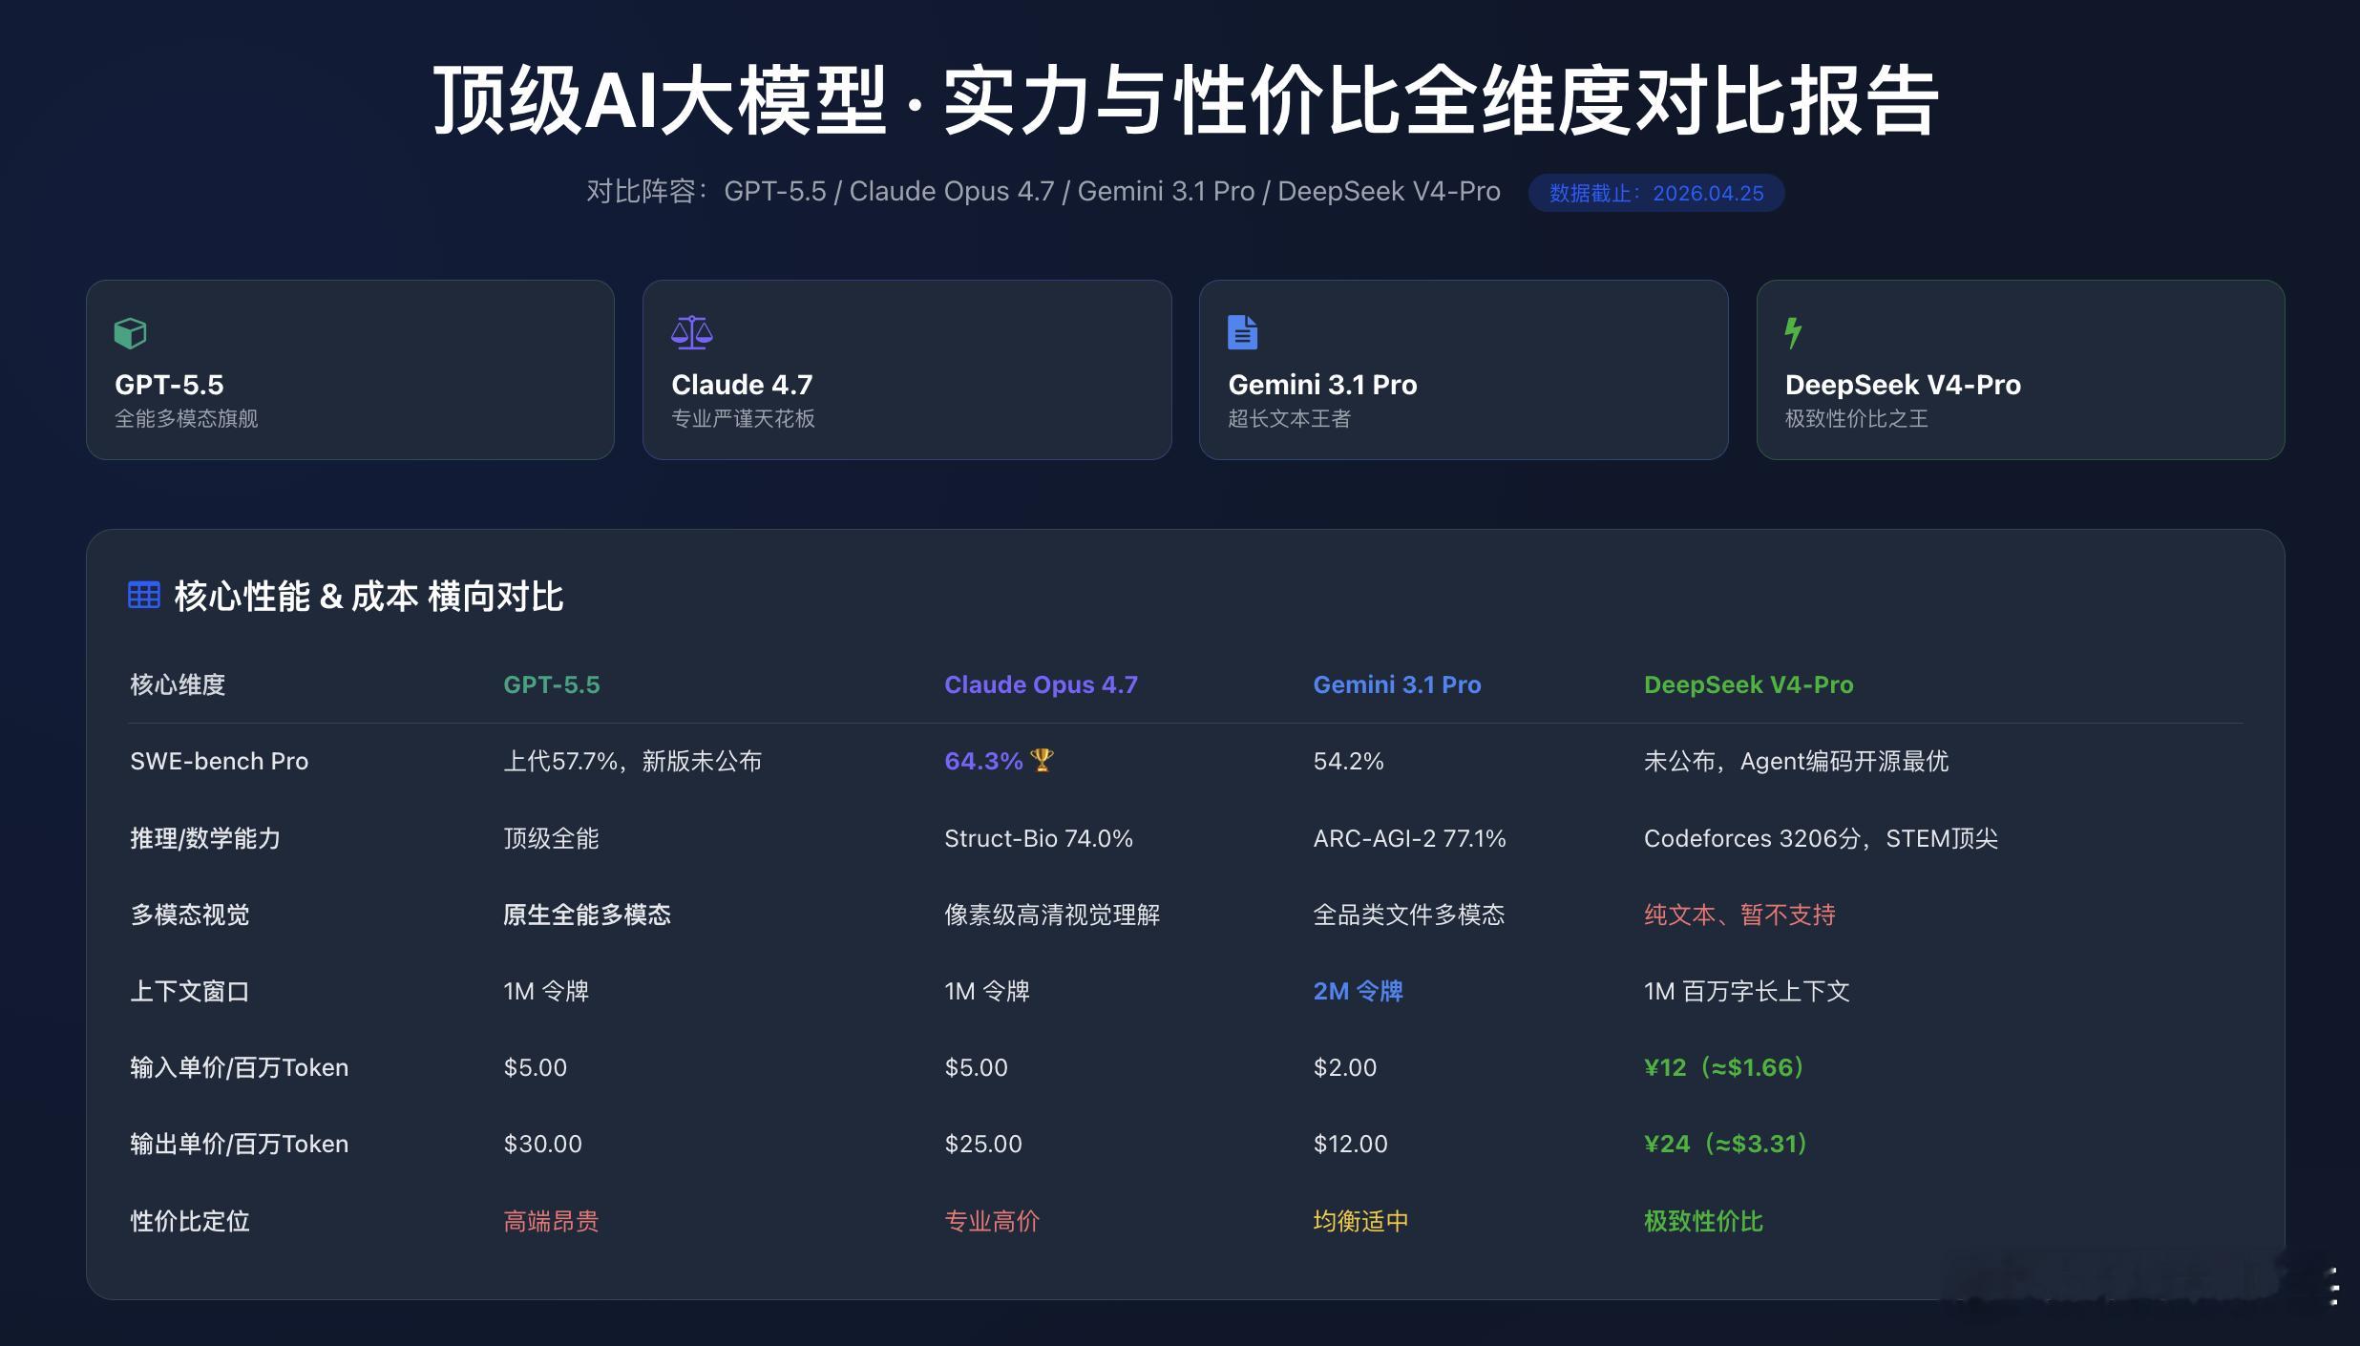Click the balance scale icon on Claude 4.7 card
This screenshot has width=2360, height=1346.
(692, 333)
